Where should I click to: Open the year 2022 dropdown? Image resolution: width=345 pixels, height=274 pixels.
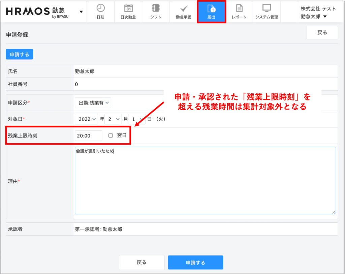[86, 119]
